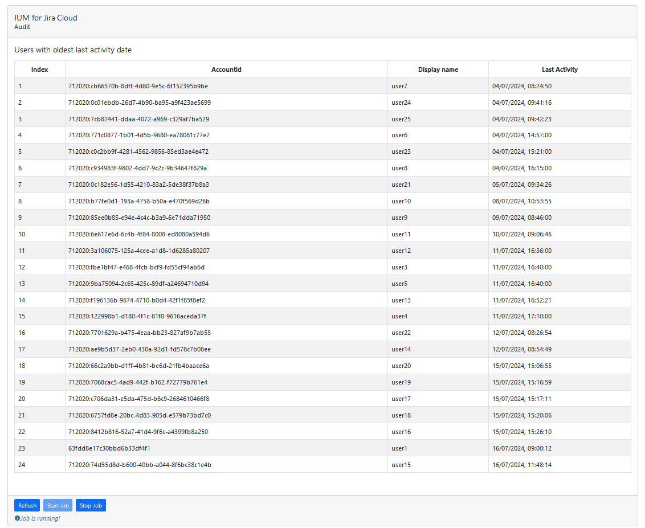This screenshot has height=528, width=645.
Task: Select the user10 display name cell
Action: (401, 201)
